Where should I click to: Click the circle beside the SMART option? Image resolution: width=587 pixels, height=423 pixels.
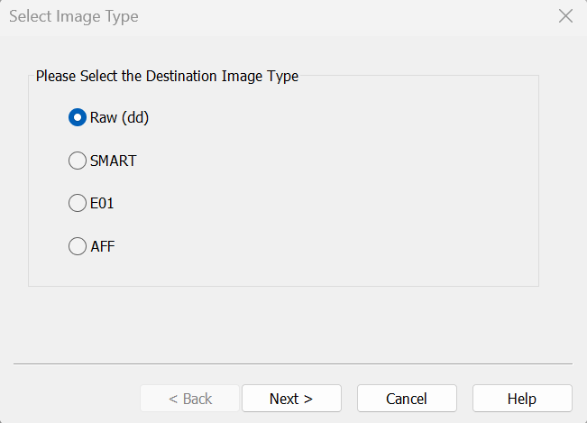[x=78, y=161]
